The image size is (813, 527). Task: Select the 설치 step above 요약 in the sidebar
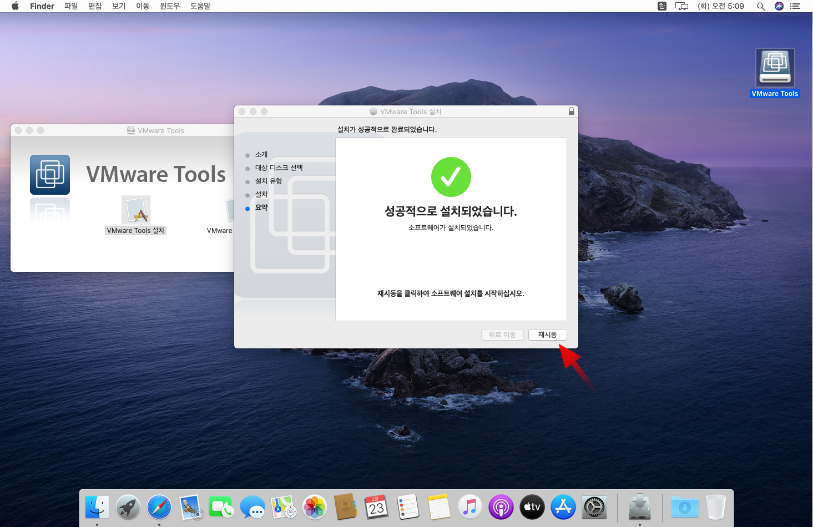click(261, 194)
